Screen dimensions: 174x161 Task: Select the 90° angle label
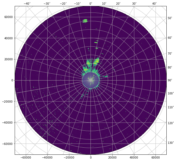point(170,80)
